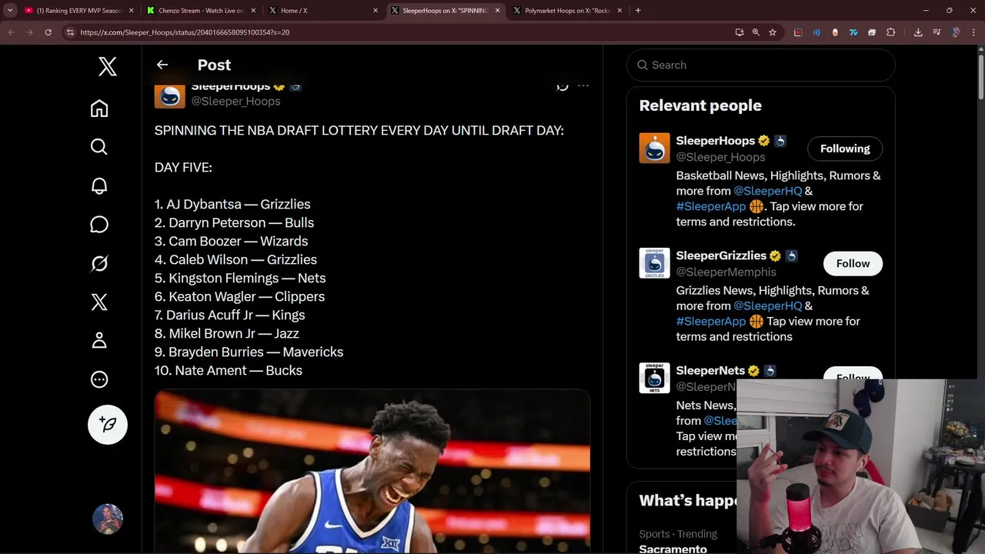Open @SleeperHQ mention in SleeperHoops bio

(767, 191)
